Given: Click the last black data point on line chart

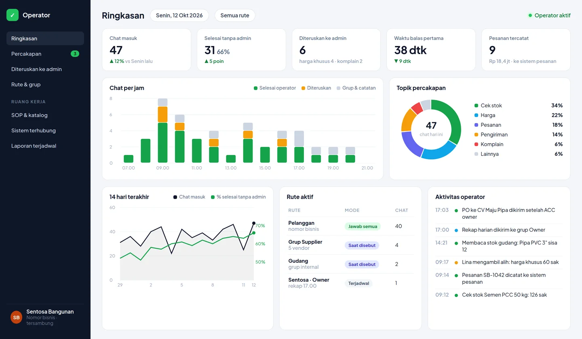Looking at the screenshot, I should (254, 223).
